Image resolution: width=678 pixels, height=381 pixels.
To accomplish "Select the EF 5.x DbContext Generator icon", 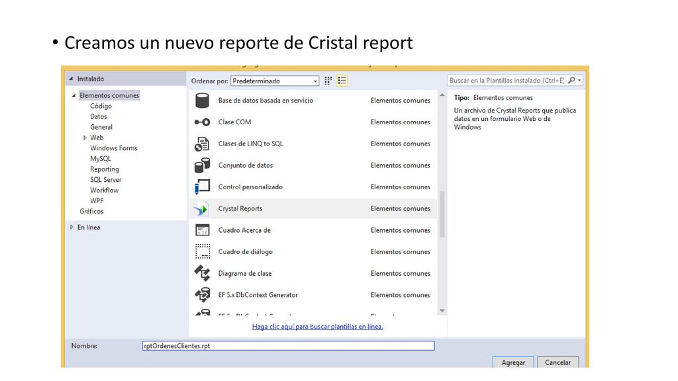I will coord(202,295).
